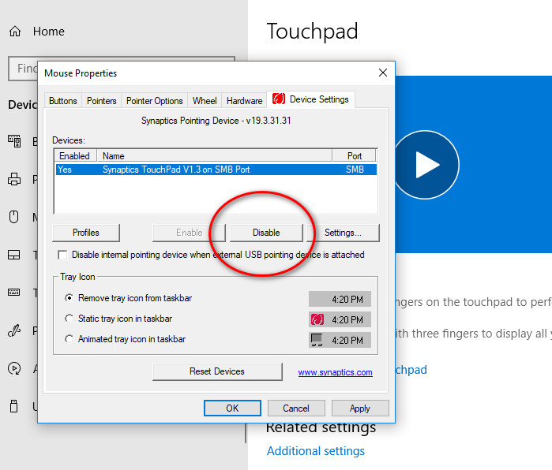Switch to the Buttons tab

63,101
